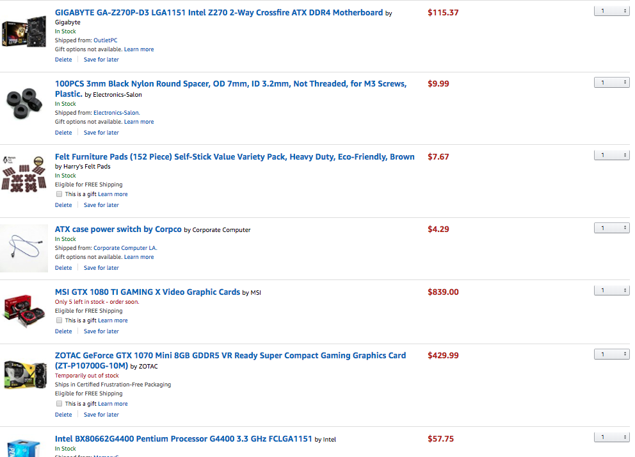Open quantity dropdown for Intel Pentium G4400
The image size is (635, 457).
pyautogui.click(x=611, y=437)
